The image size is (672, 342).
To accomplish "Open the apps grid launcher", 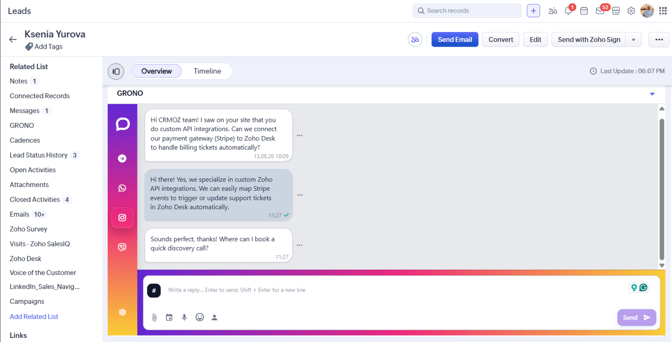I will coord(663,11).
